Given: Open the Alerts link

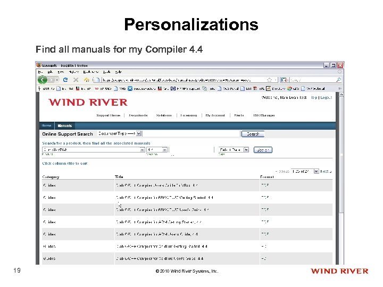Looking at the screenshot, I should [x=239, y=115].
